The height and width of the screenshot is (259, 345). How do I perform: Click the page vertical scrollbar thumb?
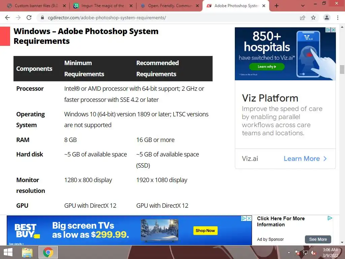pos(342,69)
